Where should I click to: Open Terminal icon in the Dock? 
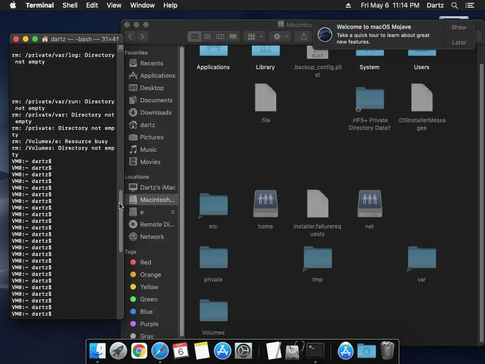pos(315,351)
